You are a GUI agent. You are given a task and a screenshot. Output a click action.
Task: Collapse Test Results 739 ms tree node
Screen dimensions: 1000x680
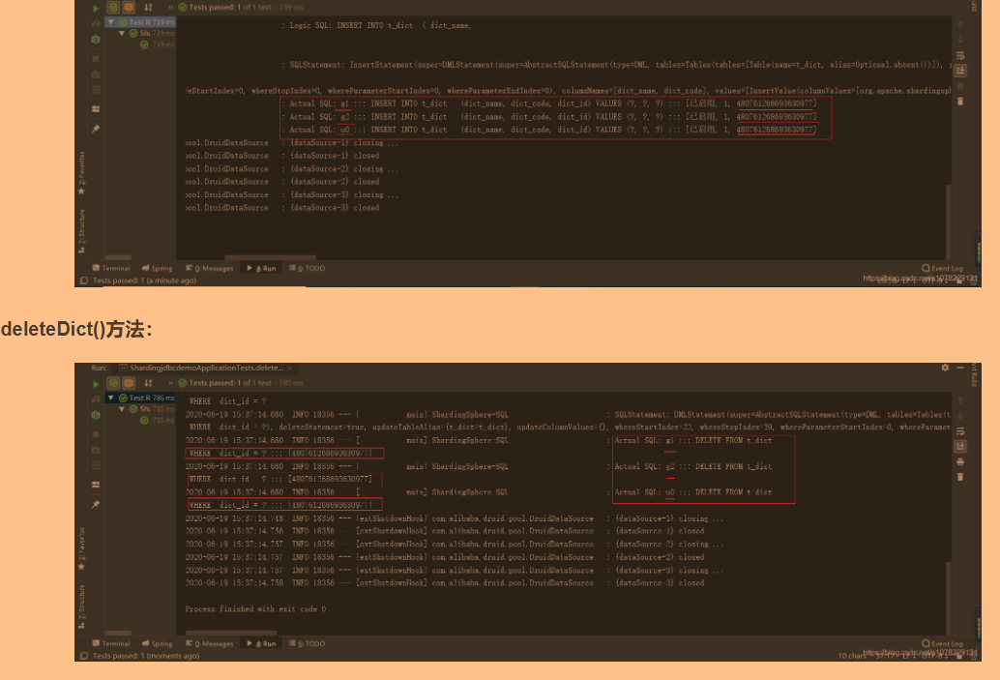tap(110, 22)
